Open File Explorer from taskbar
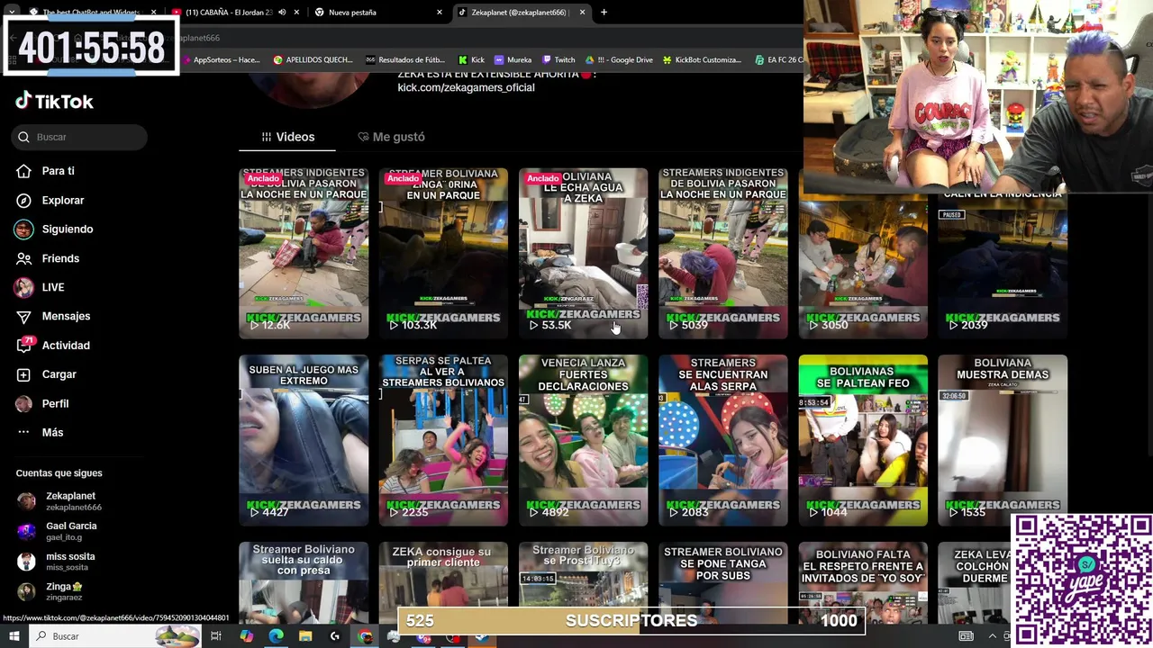The width and height of the screenshot is (1153, 648). [305, 636]
